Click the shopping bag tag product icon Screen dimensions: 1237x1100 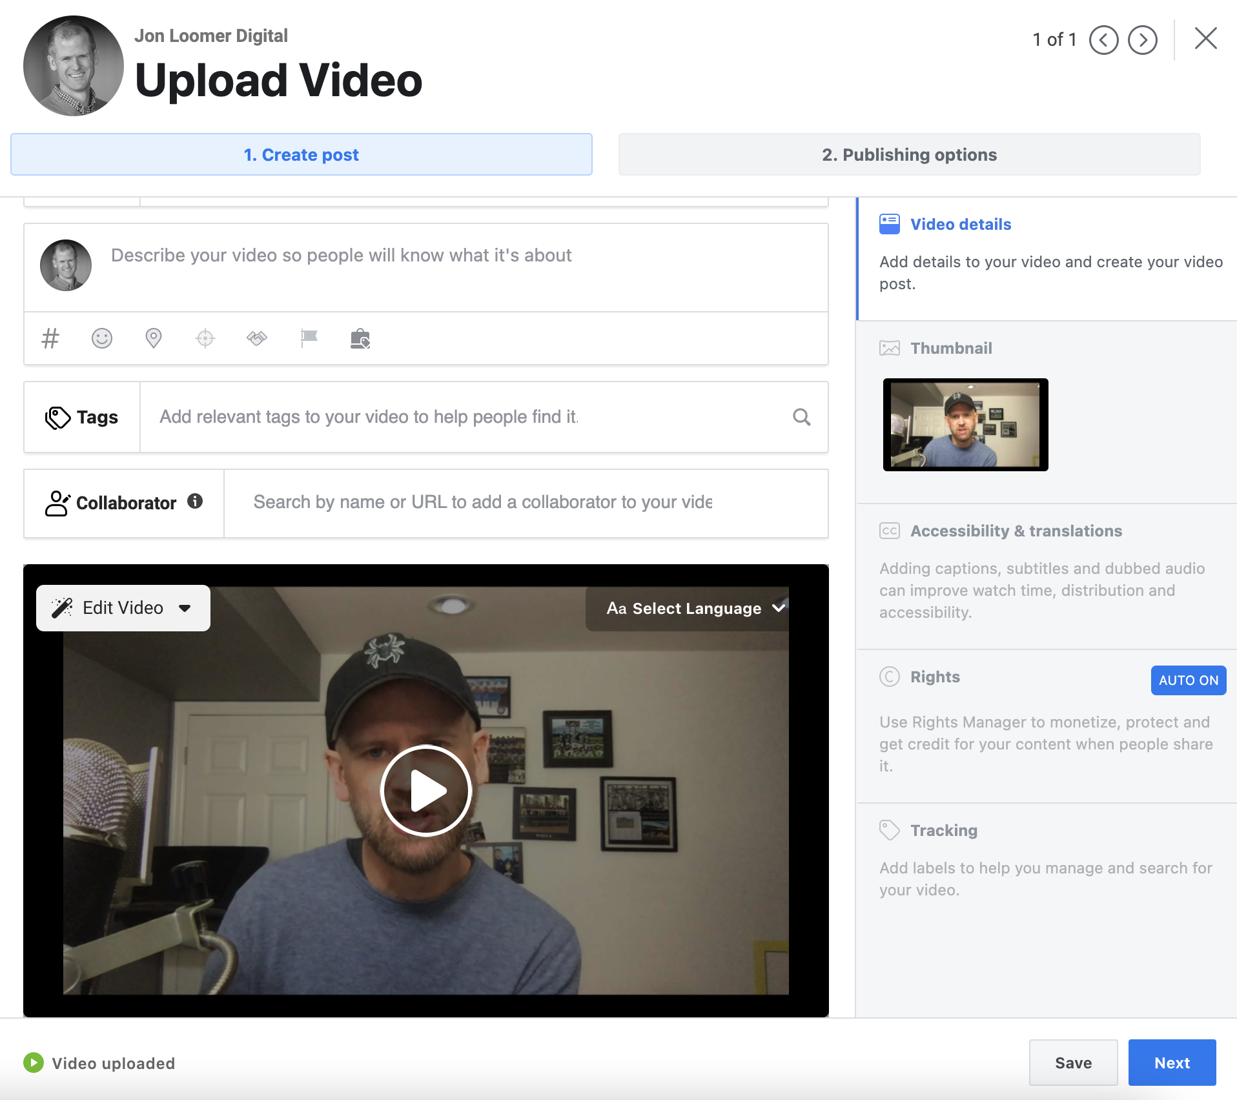click(x=360, y=338)
